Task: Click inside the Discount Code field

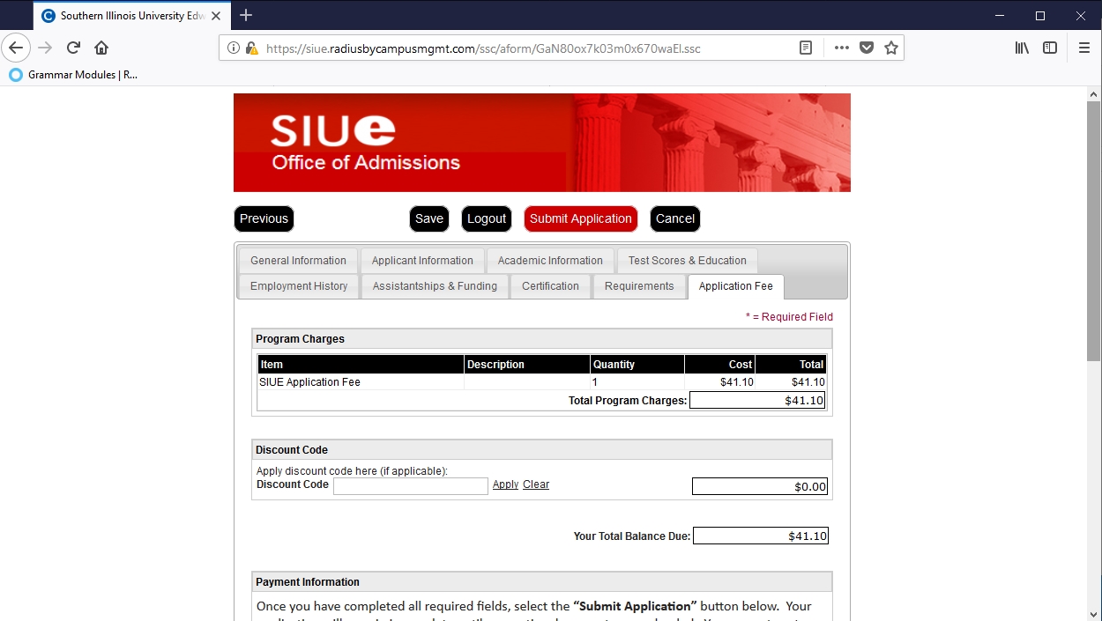Action: [x=410, y=486]
